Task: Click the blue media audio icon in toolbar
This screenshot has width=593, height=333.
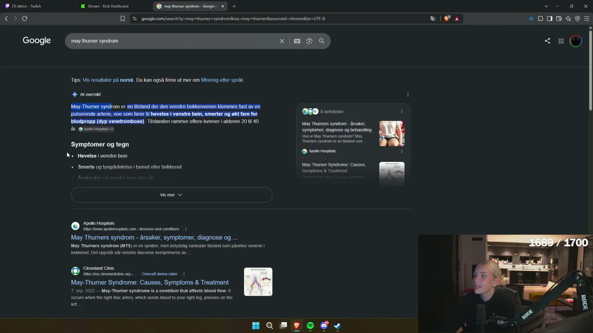Action: [531, 18]
